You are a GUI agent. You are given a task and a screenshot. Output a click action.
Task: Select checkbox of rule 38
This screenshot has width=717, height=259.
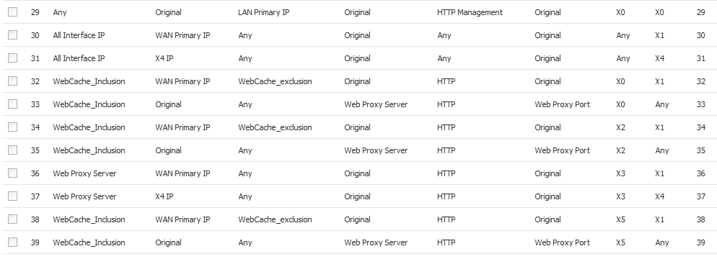click(x=13, y=219)
